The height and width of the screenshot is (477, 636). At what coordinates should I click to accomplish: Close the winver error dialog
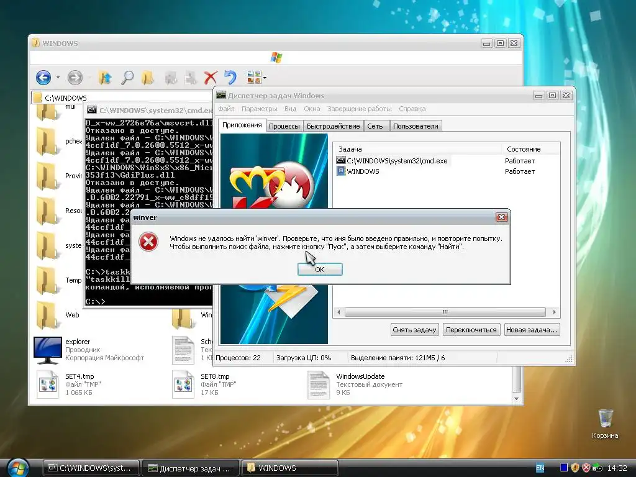(501, 217)
